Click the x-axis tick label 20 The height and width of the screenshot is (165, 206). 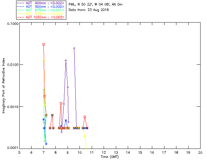[200, 152]
